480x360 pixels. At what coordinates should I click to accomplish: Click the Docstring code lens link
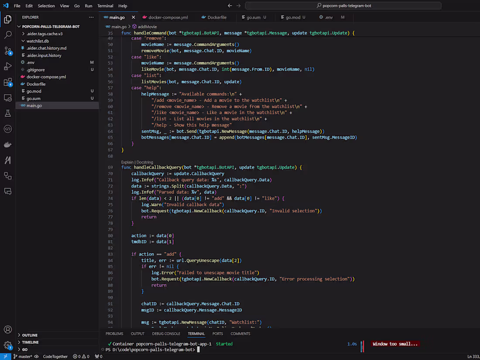[145, 162]
